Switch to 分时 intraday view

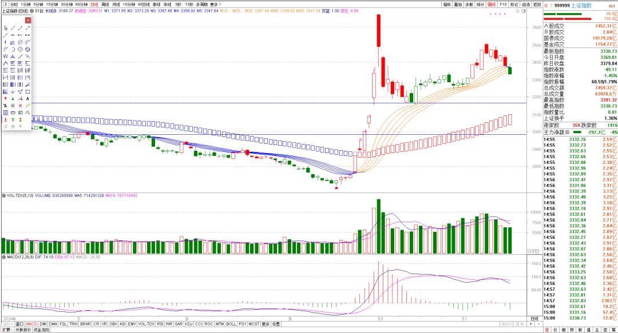14,5
